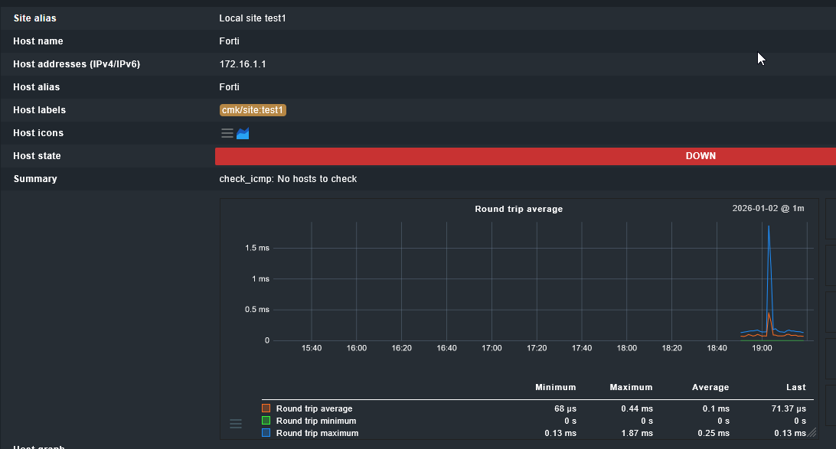Click the cmk/site:test1 host label
836x449 pixels.
tap(253, 110)
